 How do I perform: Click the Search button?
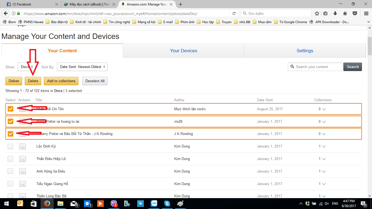click(x=353, y=67)
